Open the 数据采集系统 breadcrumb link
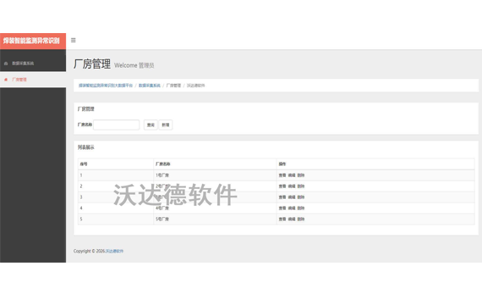 (150, 86)
